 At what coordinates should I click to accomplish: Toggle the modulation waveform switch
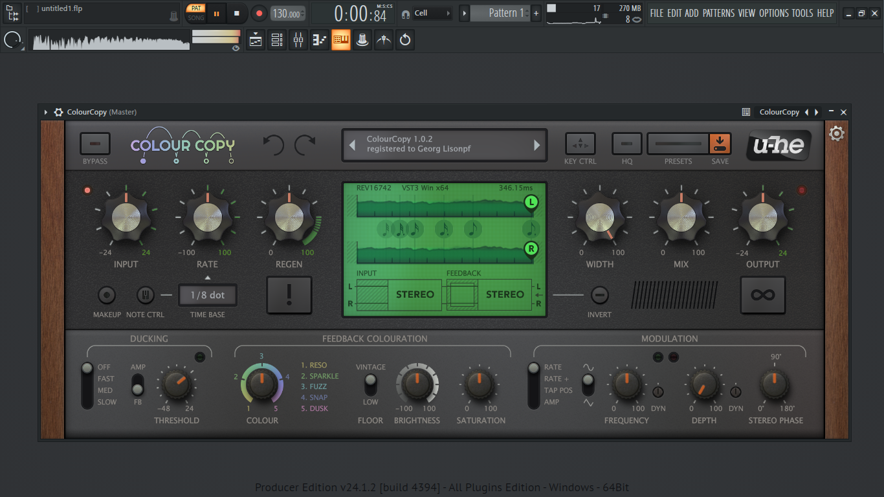point(588,384)
